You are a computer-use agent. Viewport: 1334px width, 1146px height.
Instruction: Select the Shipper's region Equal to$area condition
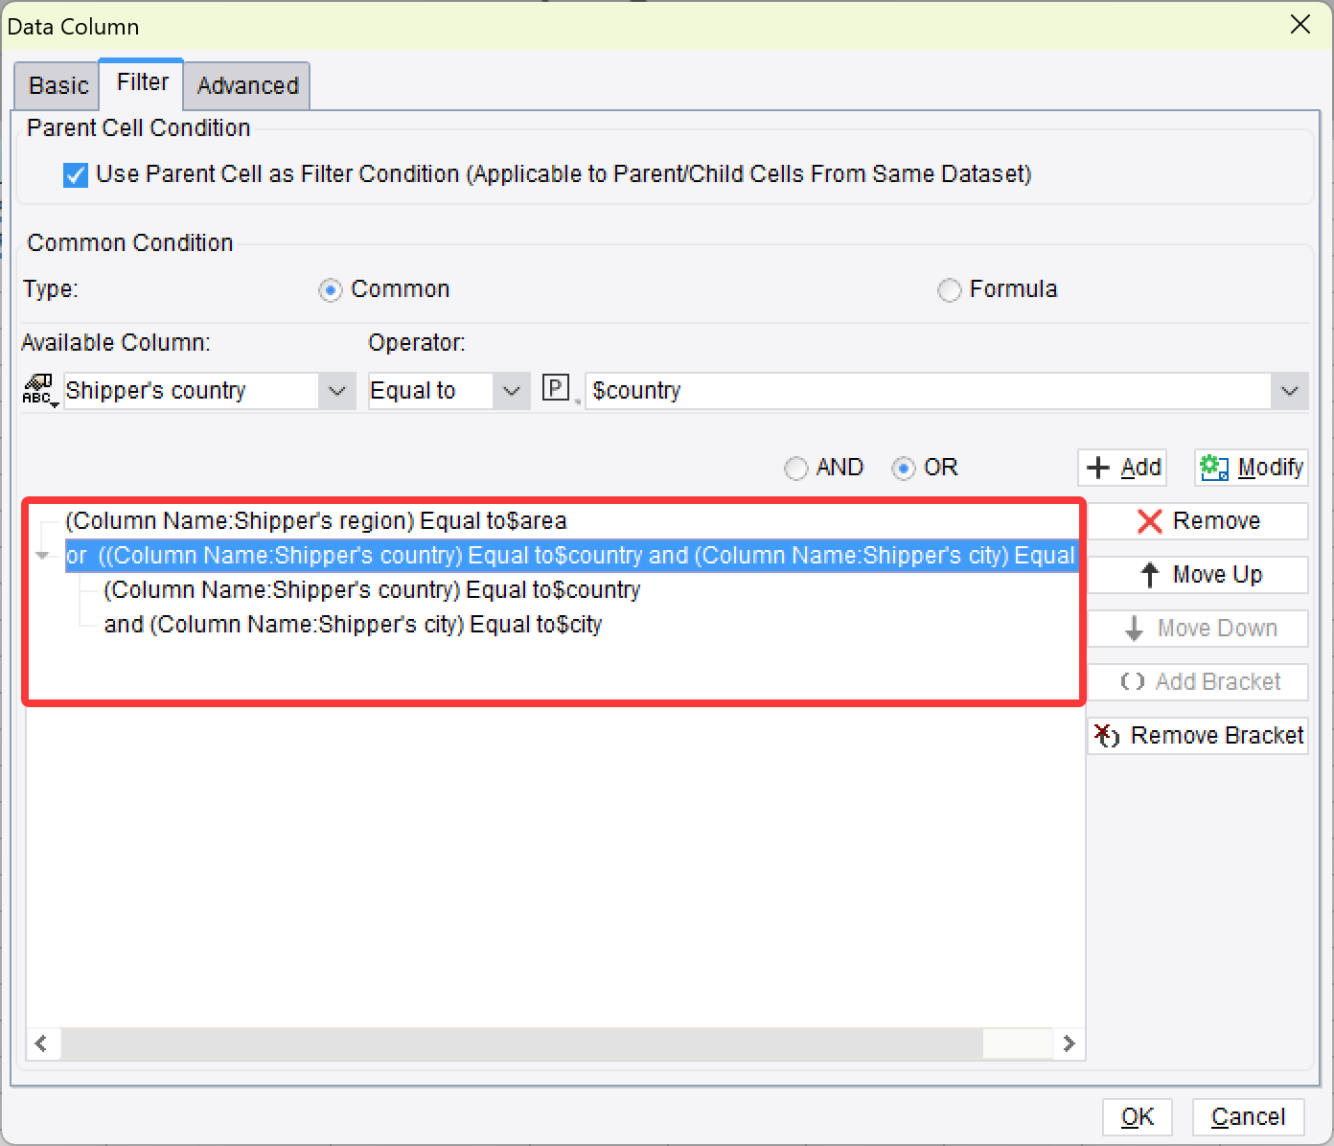pos(316,521)
